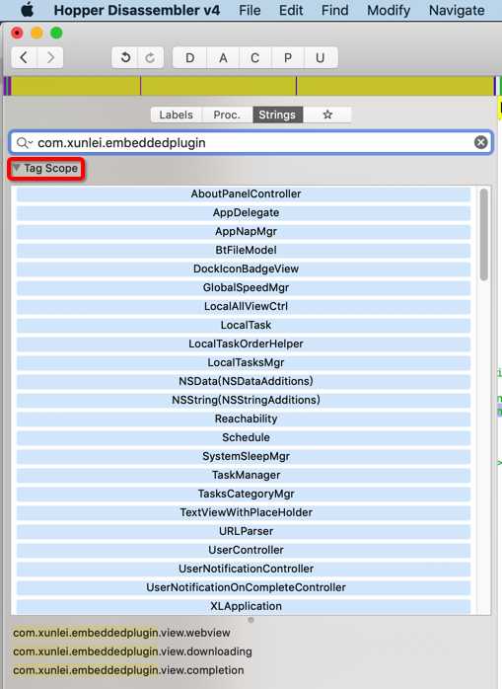Select the UserController tag
502x689 pixels.
point(244,550)
